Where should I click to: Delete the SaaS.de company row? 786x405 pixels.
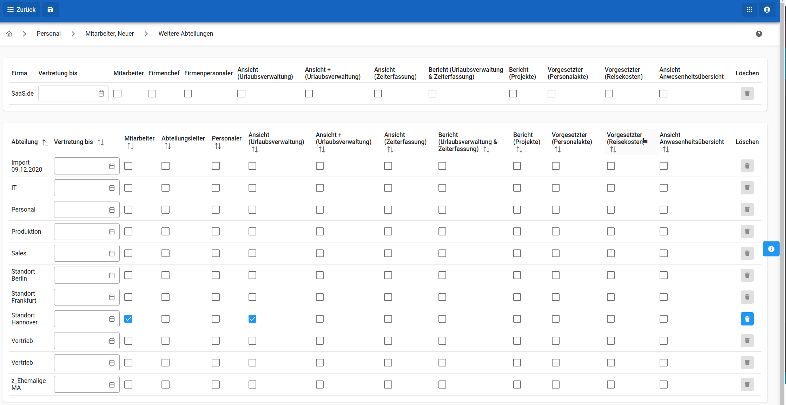click(x=747, y=94)
